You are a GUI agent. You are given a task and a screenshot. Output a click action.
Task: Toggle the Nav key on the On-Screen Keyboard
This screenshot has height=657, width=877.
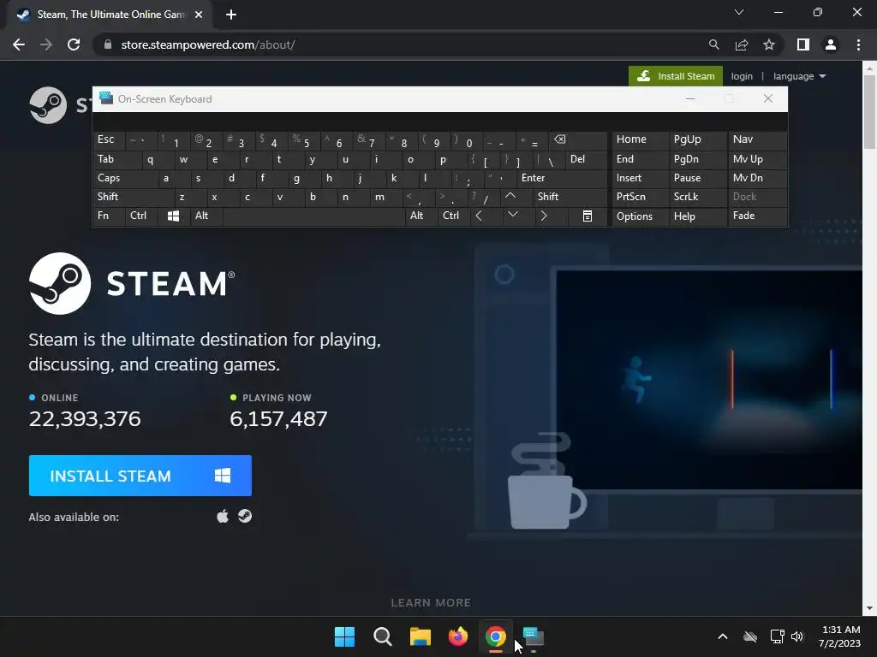pyautogui.click(x=757, y=139)
